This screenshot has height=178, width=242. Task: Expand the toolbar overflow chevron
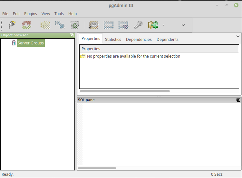tap(183, 25)
